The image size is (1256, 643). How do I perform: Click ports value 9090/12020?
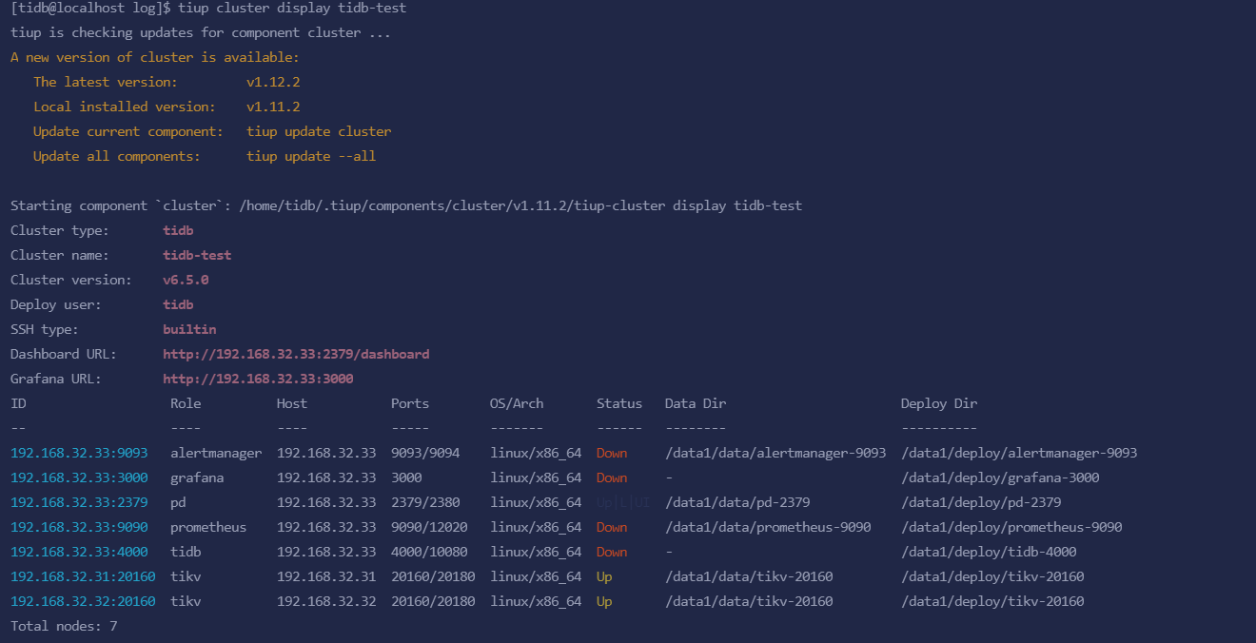coord(429,527)
